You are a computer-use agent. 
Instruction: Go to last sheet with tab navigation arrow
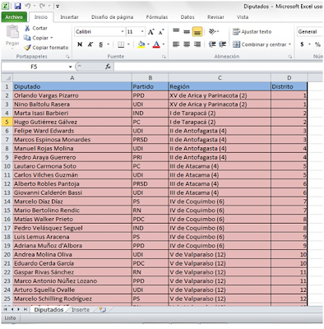25,309
